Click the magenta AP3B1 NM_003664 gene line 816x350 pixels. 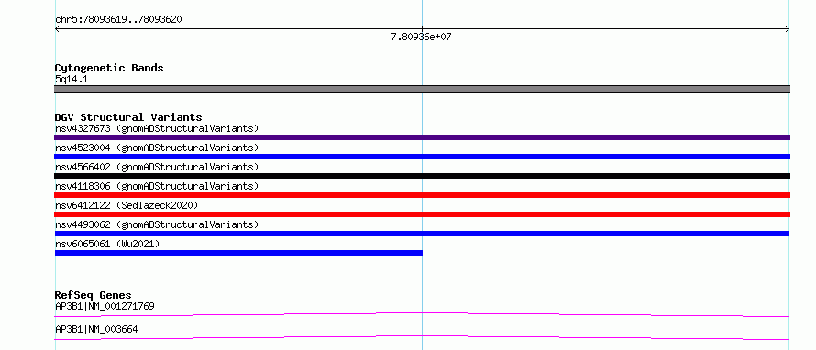click(422, 337)
